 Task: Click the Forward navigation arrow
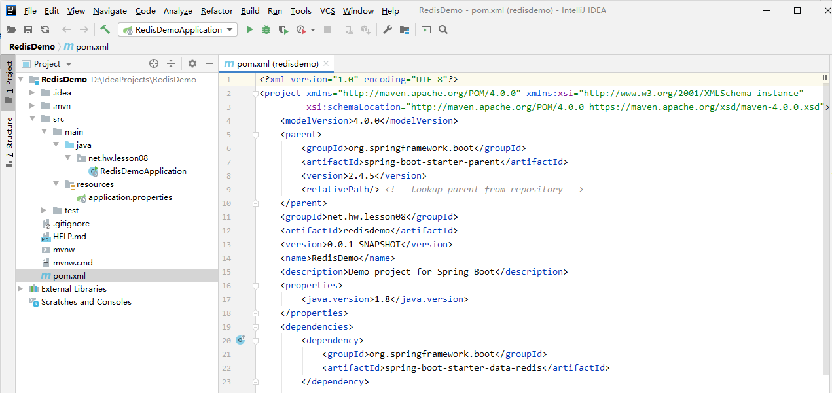[x=84, y=29]
